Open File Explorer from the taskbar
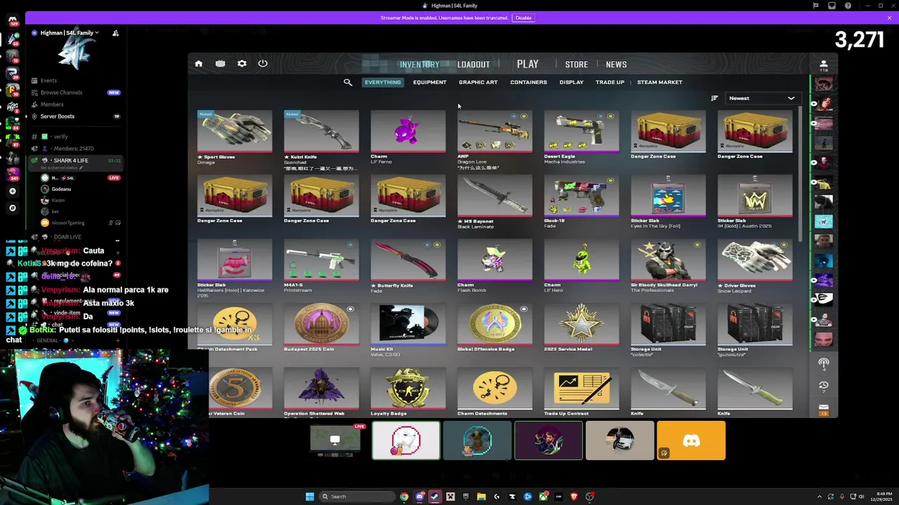Viewport: 899px width, 505px height. click(x=481, y=497)
